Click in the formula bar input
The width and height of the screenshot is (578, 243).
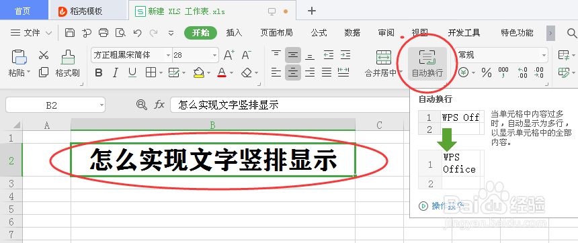(290, 105)
